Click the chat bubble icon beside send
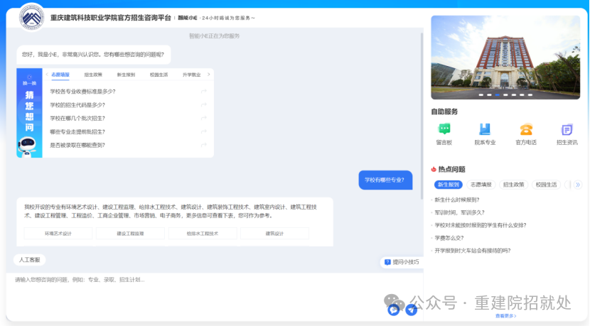 [x=393, y=310]
